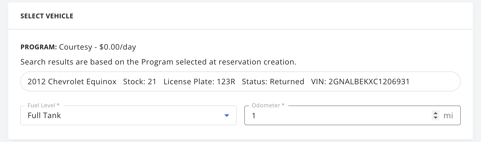Click the PROGRAM label
The width and height of the screenshot is (481, 142).
click(39, 47)
